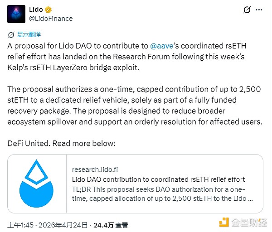Click the 'DeFi United. Read more below' line
Image resolution: width=272 pixels, height=232 pixels.
[62, 143]
